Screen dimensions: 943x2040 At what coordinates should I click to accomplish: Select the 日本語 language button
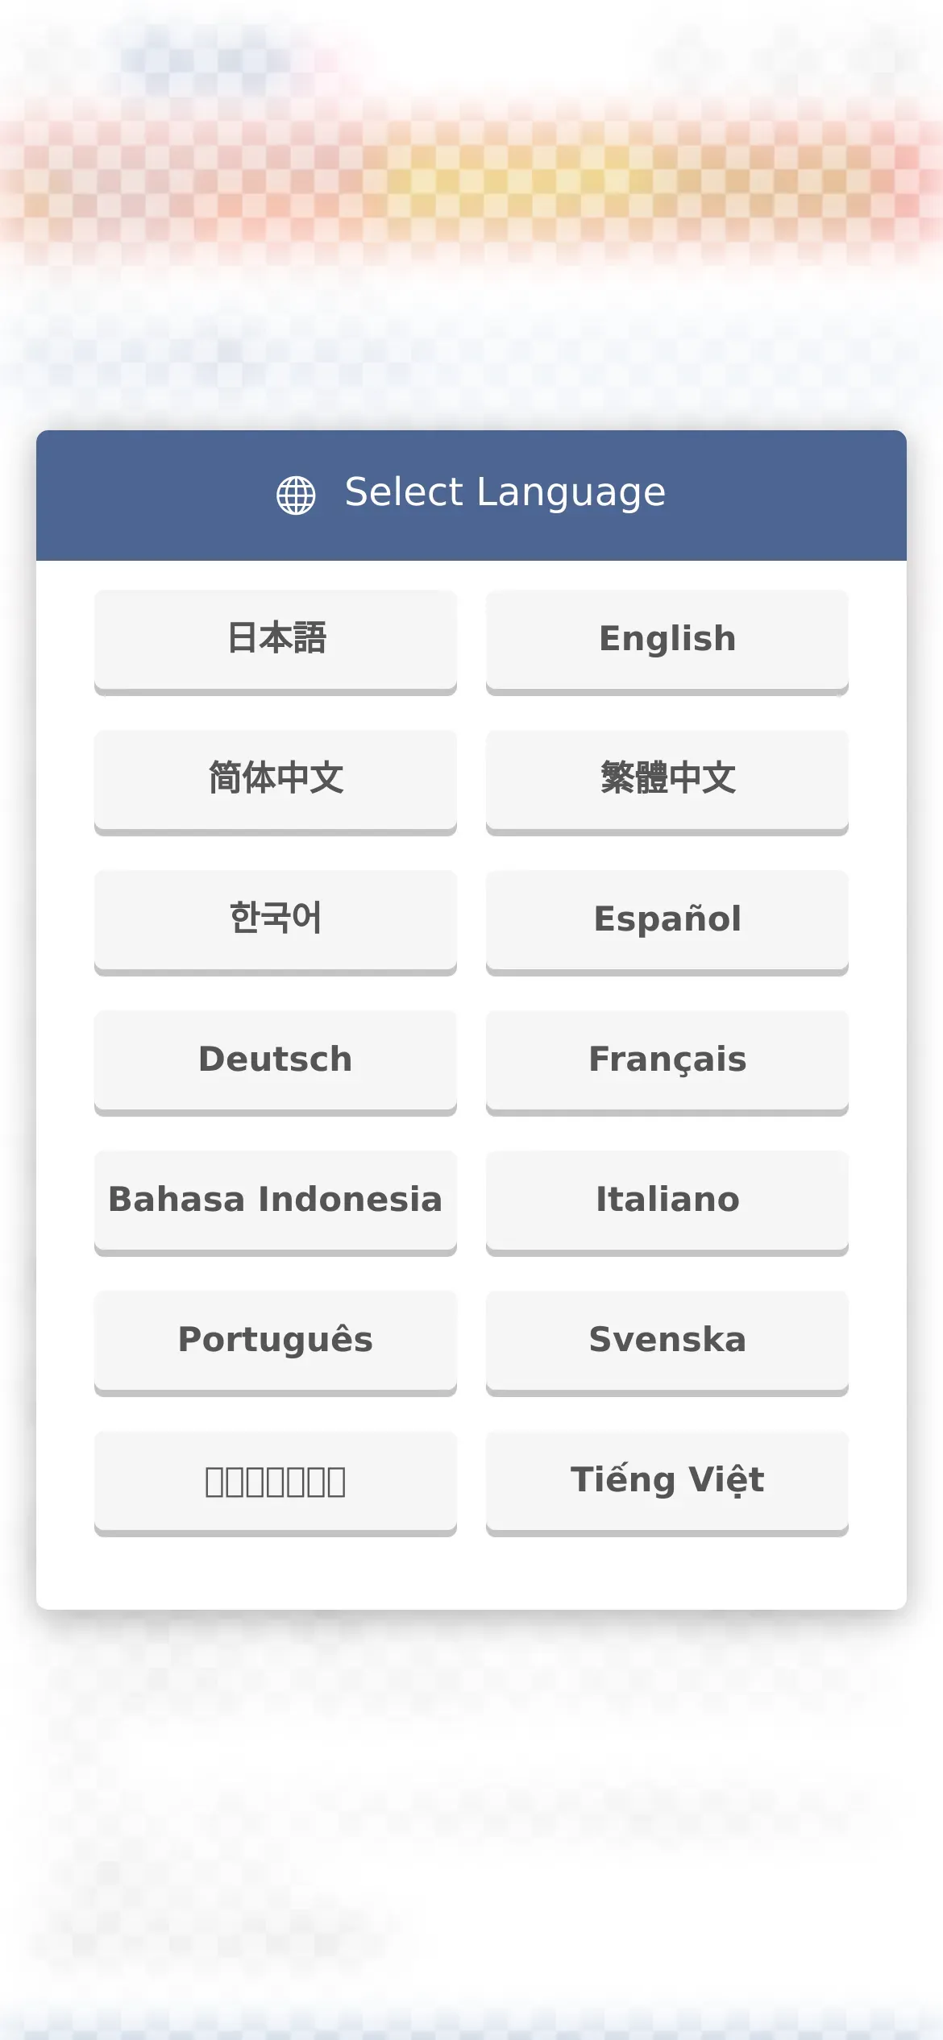(276, 642)
